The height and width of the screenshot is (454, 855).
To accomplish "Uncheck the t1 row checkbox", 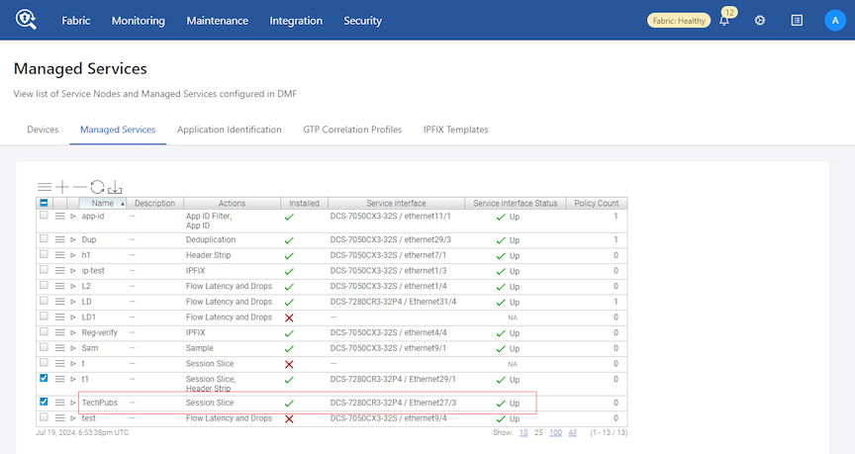I will pos(44,378).
